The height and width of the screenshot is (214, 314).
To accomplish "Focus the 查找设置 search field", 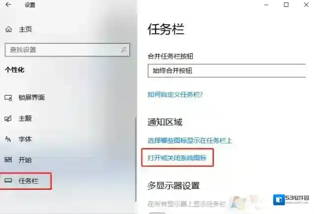I will [x=68, y=50].
